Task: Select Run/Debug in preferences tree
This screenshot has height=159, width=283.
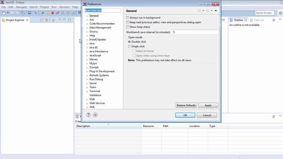Action: tap(96, 79)
